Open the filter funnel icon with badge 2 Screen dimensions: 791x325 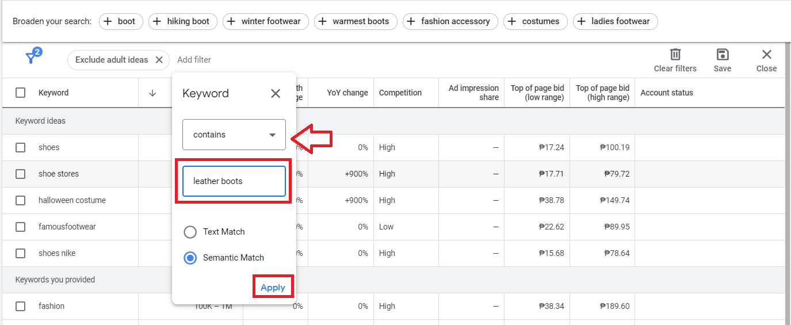click(33, 56)
